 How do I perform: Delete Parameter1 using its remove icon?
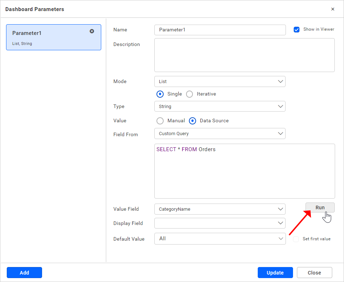(92, 31)
